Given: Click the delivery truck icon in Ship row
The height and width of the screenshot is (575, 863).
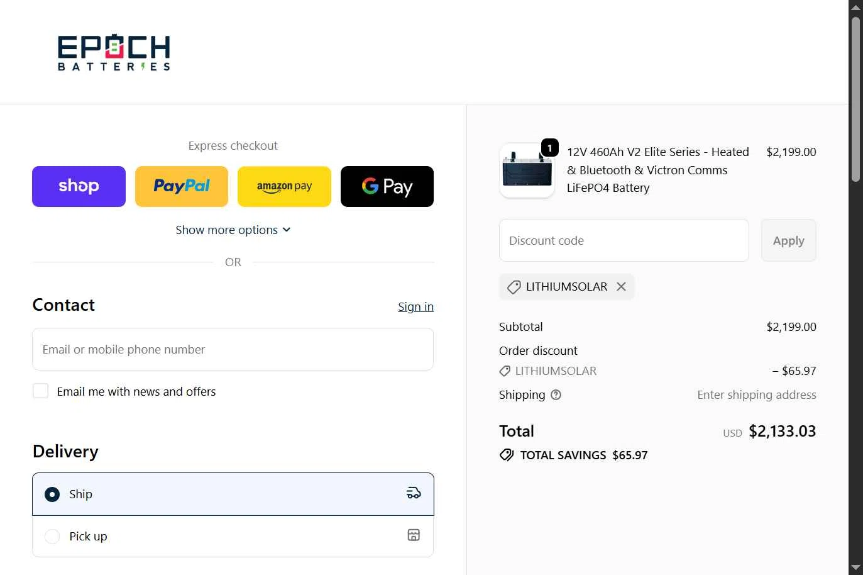Looking at the screenshot, I should [x=414, y=493].
